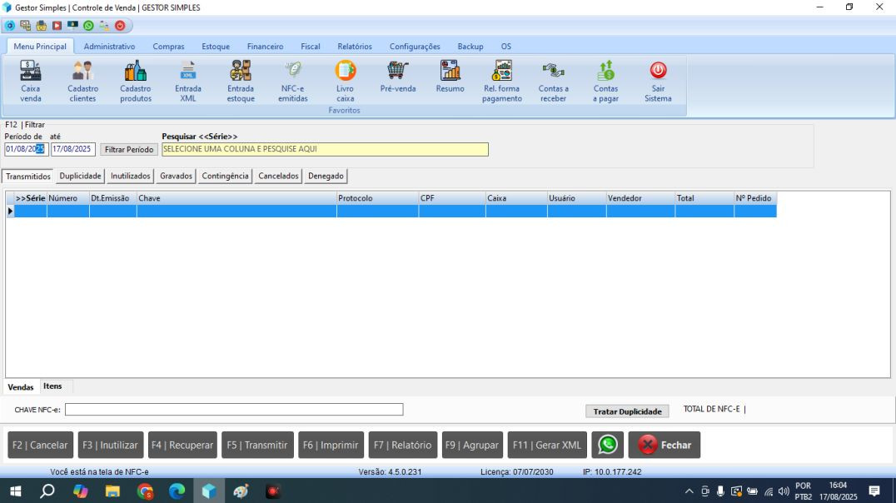Image resolution: width=896 pixels, height=503 pixels.
Task: Open Cadastro clientes from the favorites
Action: click(82, 72)
